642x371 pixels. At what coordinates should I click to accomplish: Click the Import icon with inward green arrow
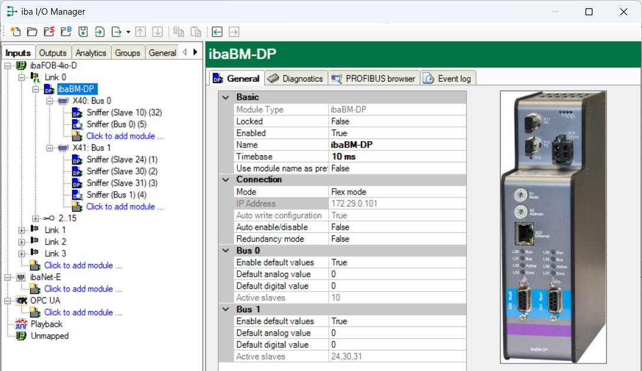coord(100,32)
